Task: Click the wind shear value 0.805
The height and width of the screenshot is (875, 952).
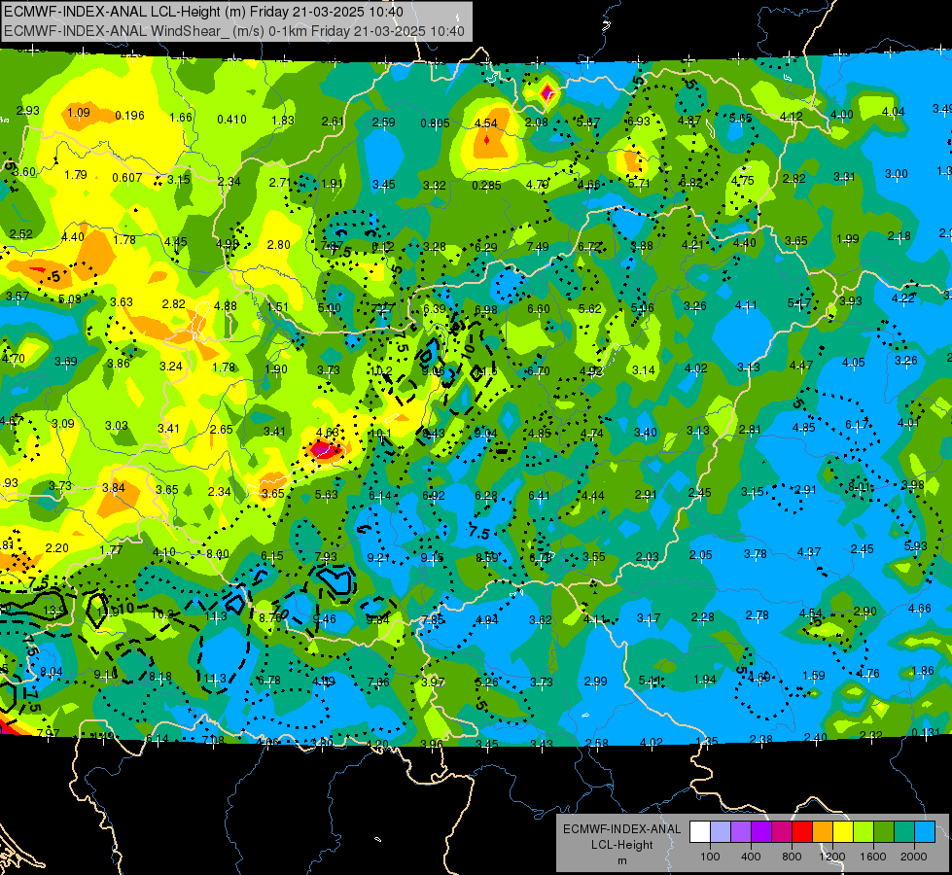Action: click(x=435, y=122)
